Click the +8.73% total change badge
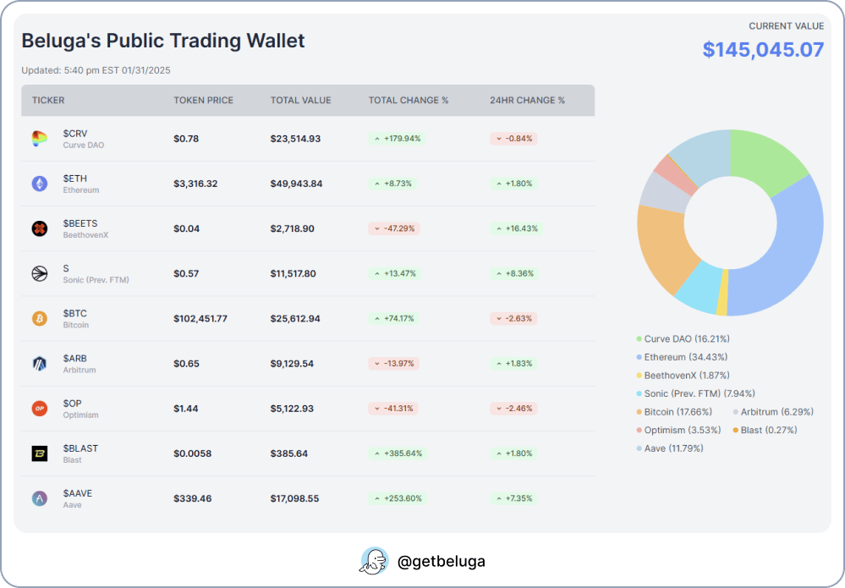The width and height of the screenshot is (845, 588). 392,184
